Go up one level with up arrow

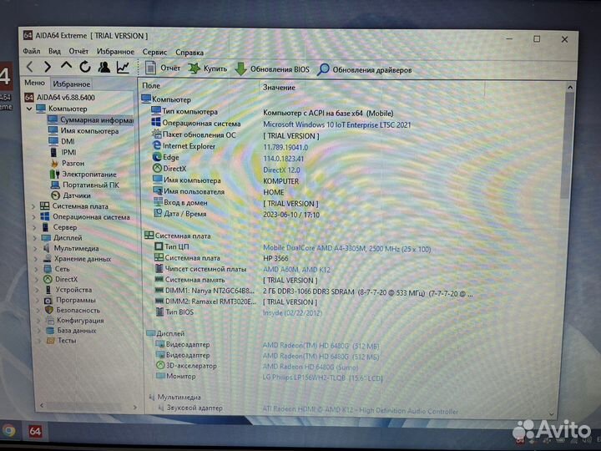tap(66, 66)
